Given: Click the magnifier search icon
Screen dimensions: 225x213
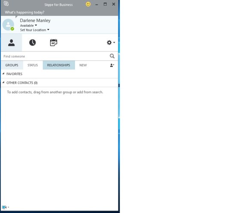Looking at the screenshot, I should tap(112, 56).
